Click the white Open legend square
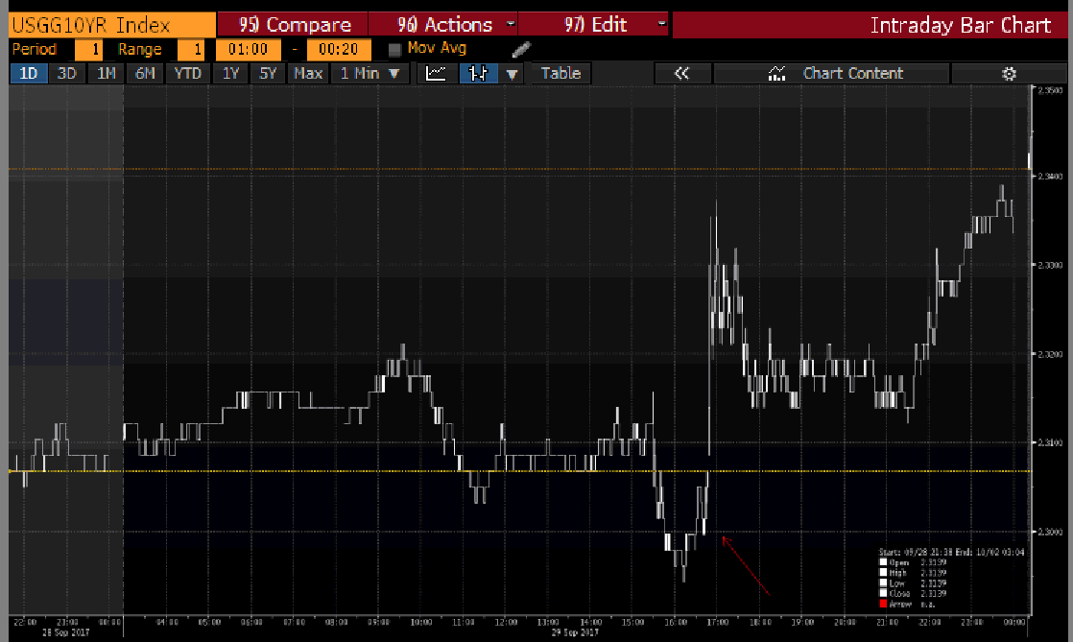The width and height of the screenshot is (1073, 642). click(x=885, y=562)
